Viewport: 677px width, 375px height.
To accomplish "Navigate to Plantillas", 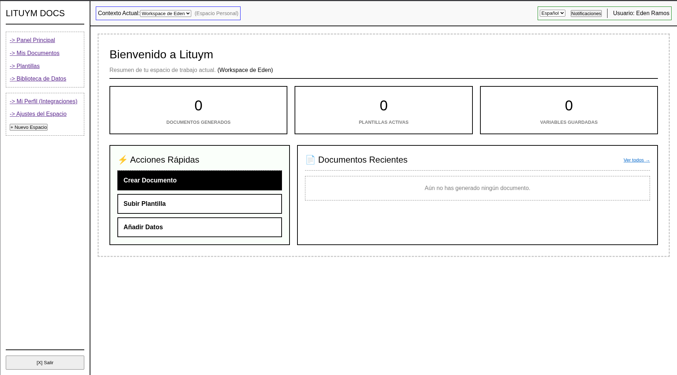I will click(x=24, y=66).
